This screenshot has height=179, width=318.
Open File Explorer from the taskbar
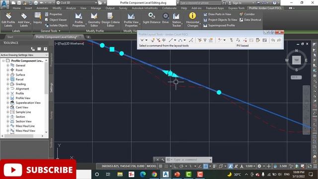point(120,174)
